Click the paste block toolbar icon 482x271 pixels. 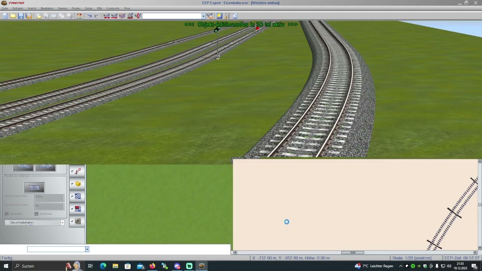(x=46, y=16)
